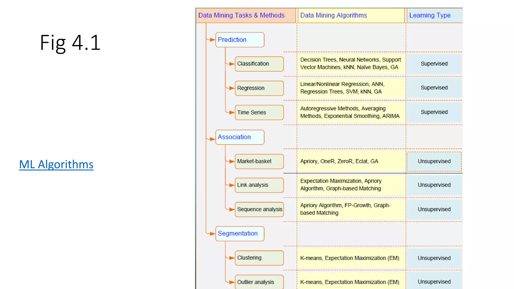This screenshot has width=514, height=289.
Task: Click the Market-basket node
Action: coord(259,161)
